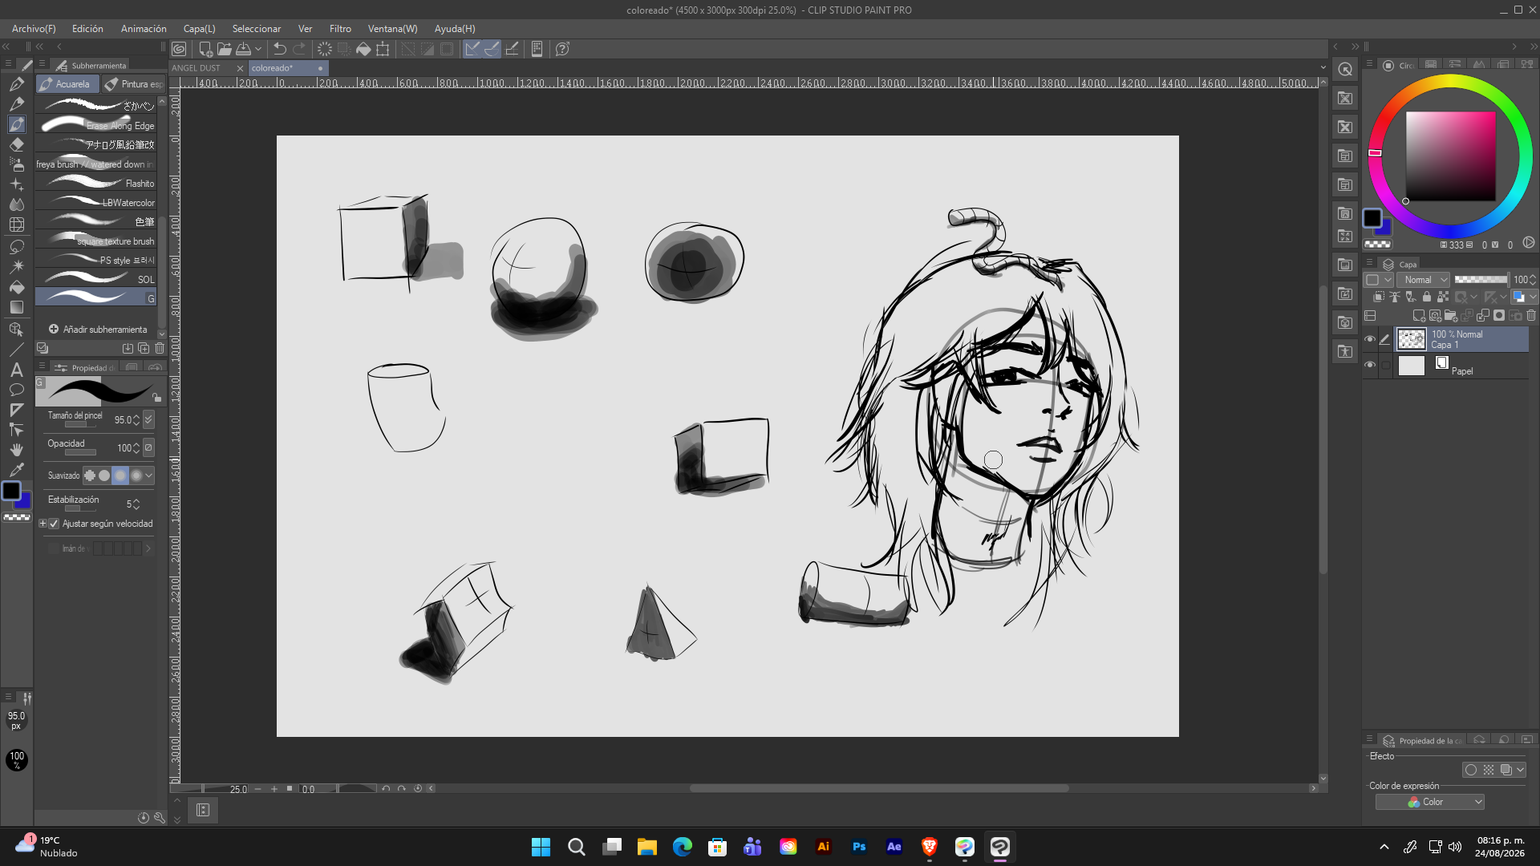Open Illustrator from the Windows taskbar
This screenshot has width=1540, height=866.
(824, 847)
